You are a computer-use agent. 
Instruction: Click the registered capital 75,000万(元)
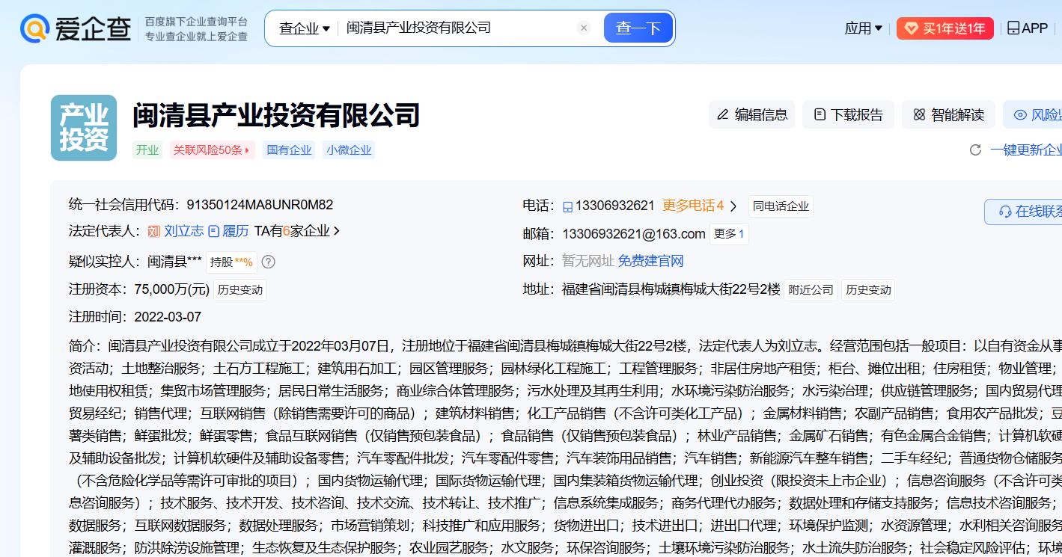[x=171, y=289]
